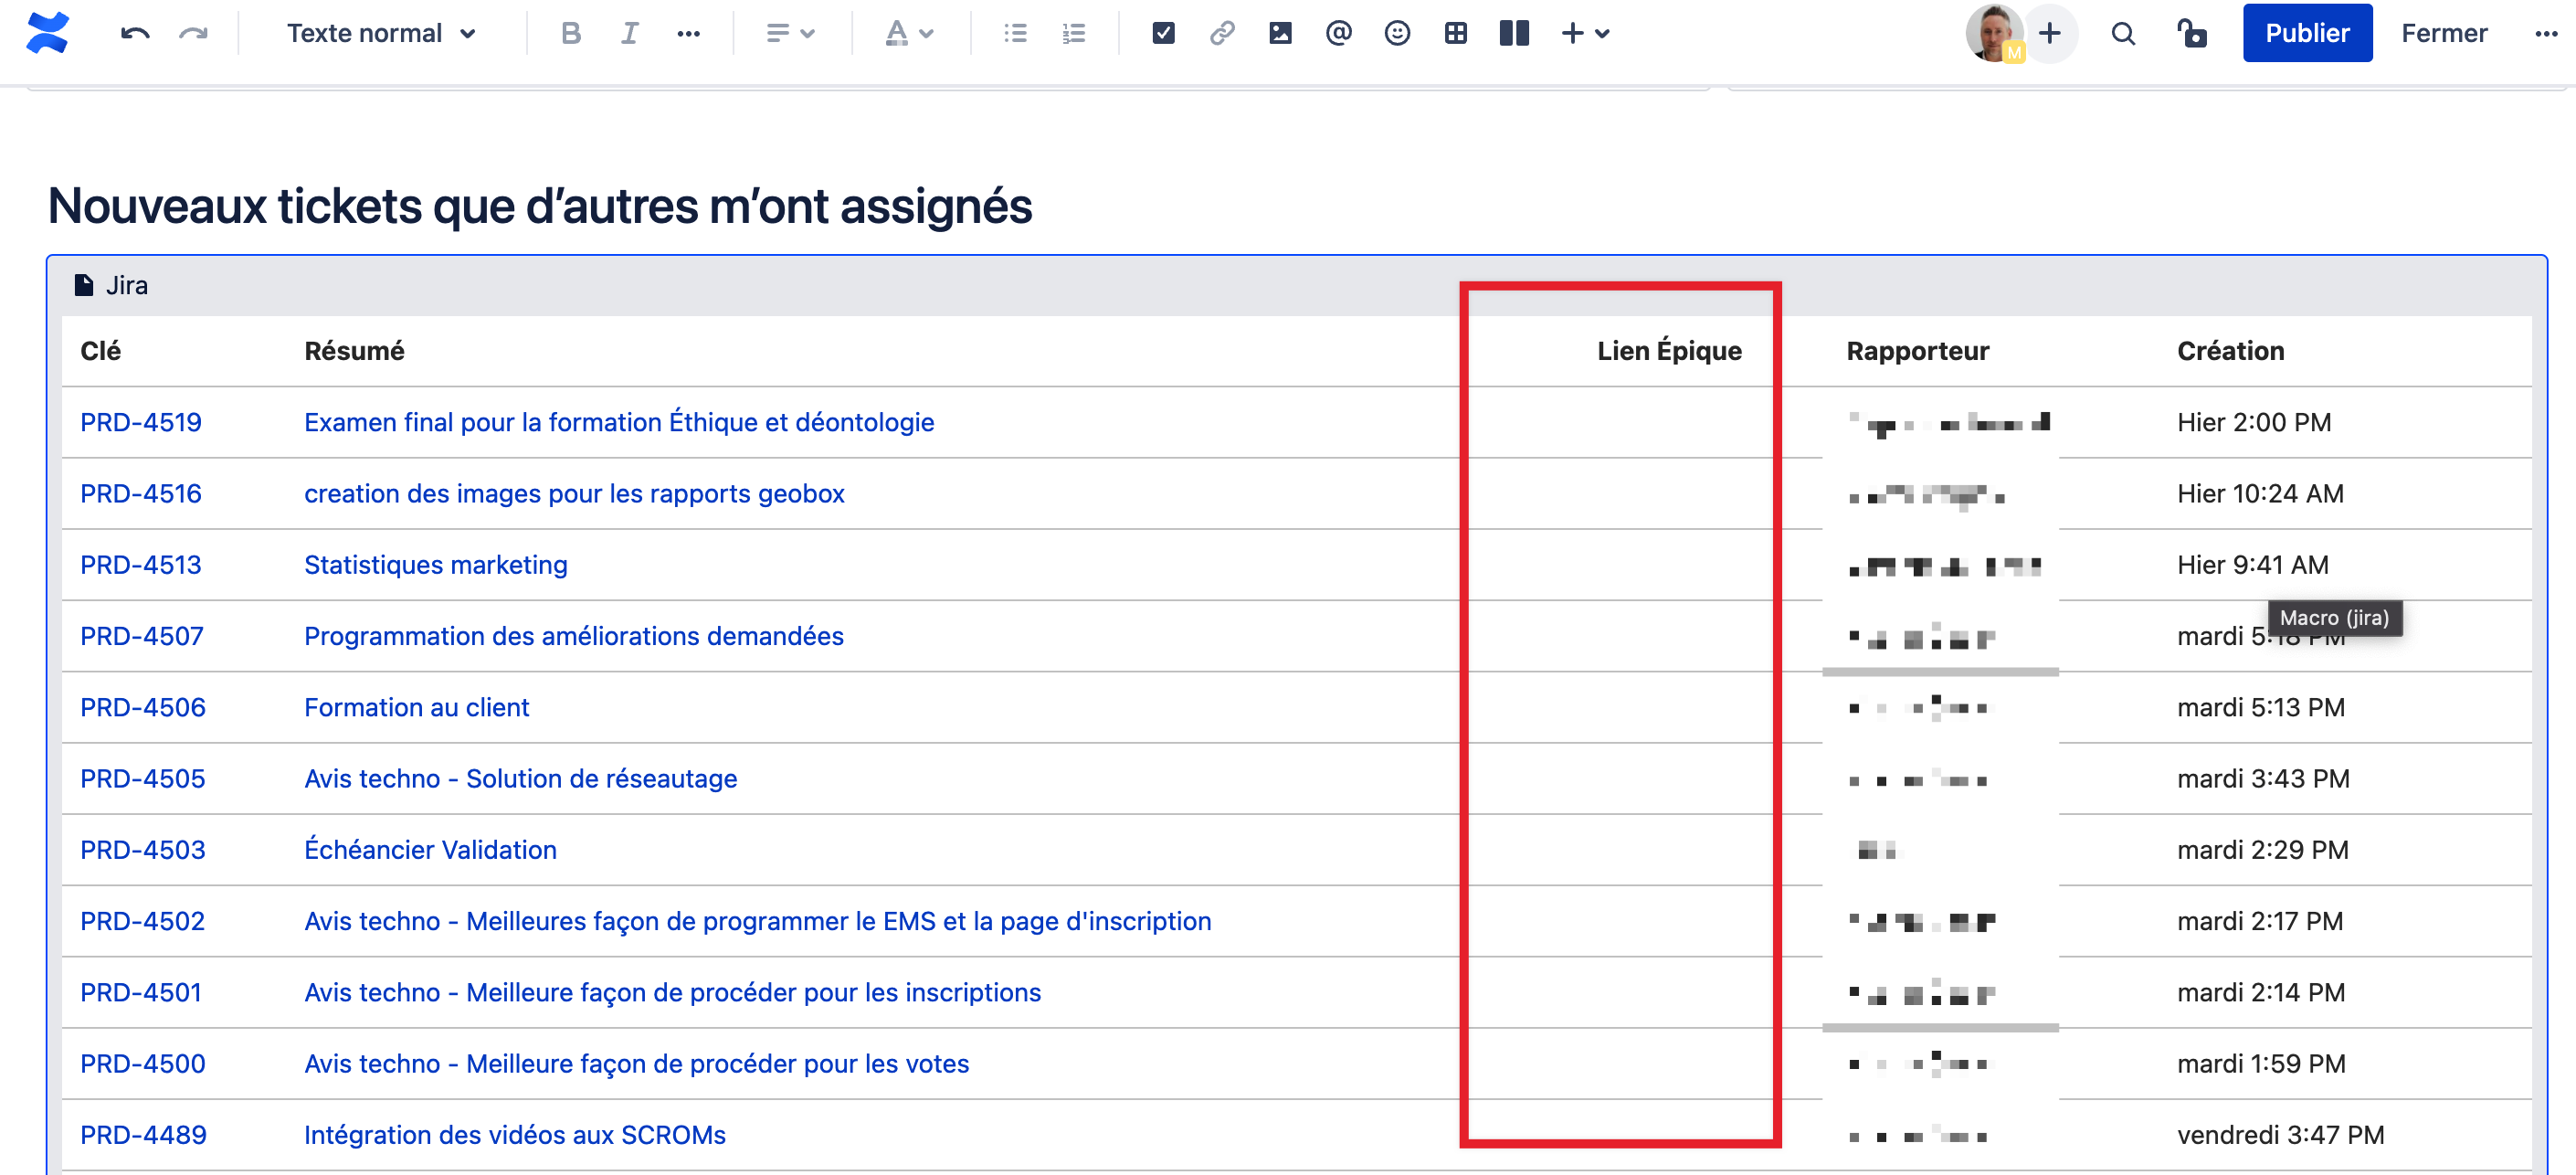2576x1175 pixels.
Task: Open the more actions menu beside Fermer
Action: pyautogui.click(x=2546, y=34)
